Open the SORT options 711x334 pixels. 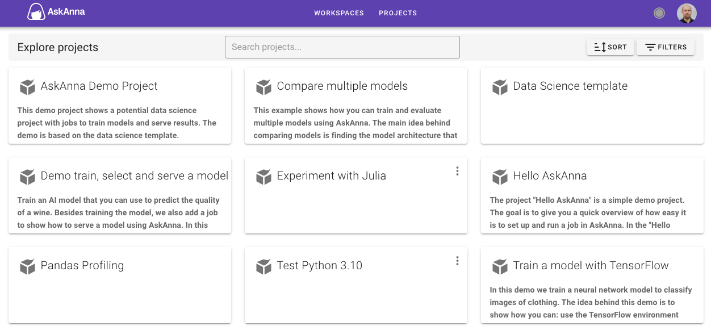[x=610, y=47]
